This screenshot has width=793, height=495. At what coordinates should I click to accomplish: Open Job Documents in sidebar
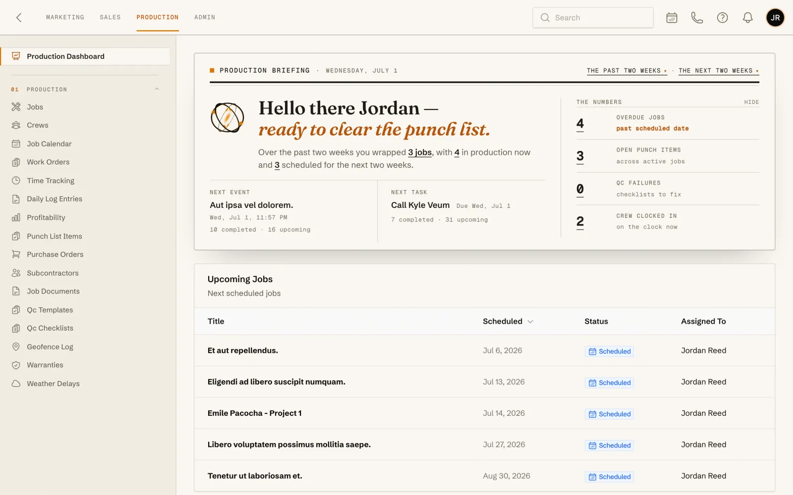click(53, 291)
